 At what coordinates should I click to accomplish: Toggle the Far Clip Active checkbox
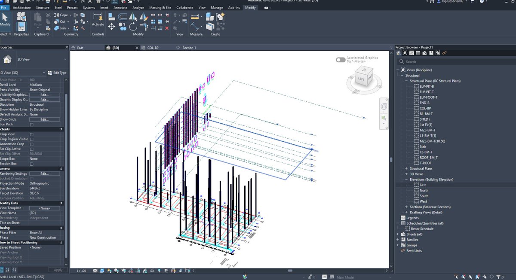click(31, 149)
